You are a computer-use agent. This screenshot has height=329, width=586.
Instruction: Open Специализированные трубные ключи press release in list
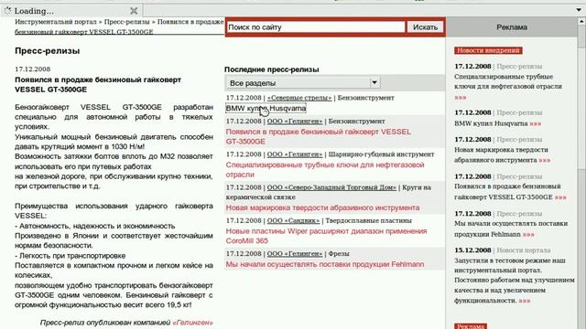tap(325, 169)
